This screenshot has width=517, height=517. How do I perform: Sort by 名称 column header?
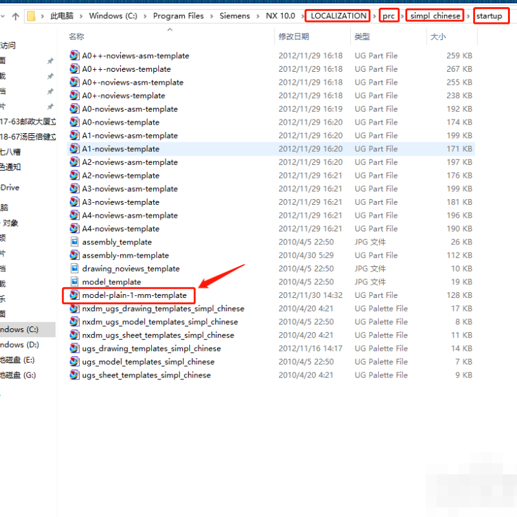(x=76, y=37)
